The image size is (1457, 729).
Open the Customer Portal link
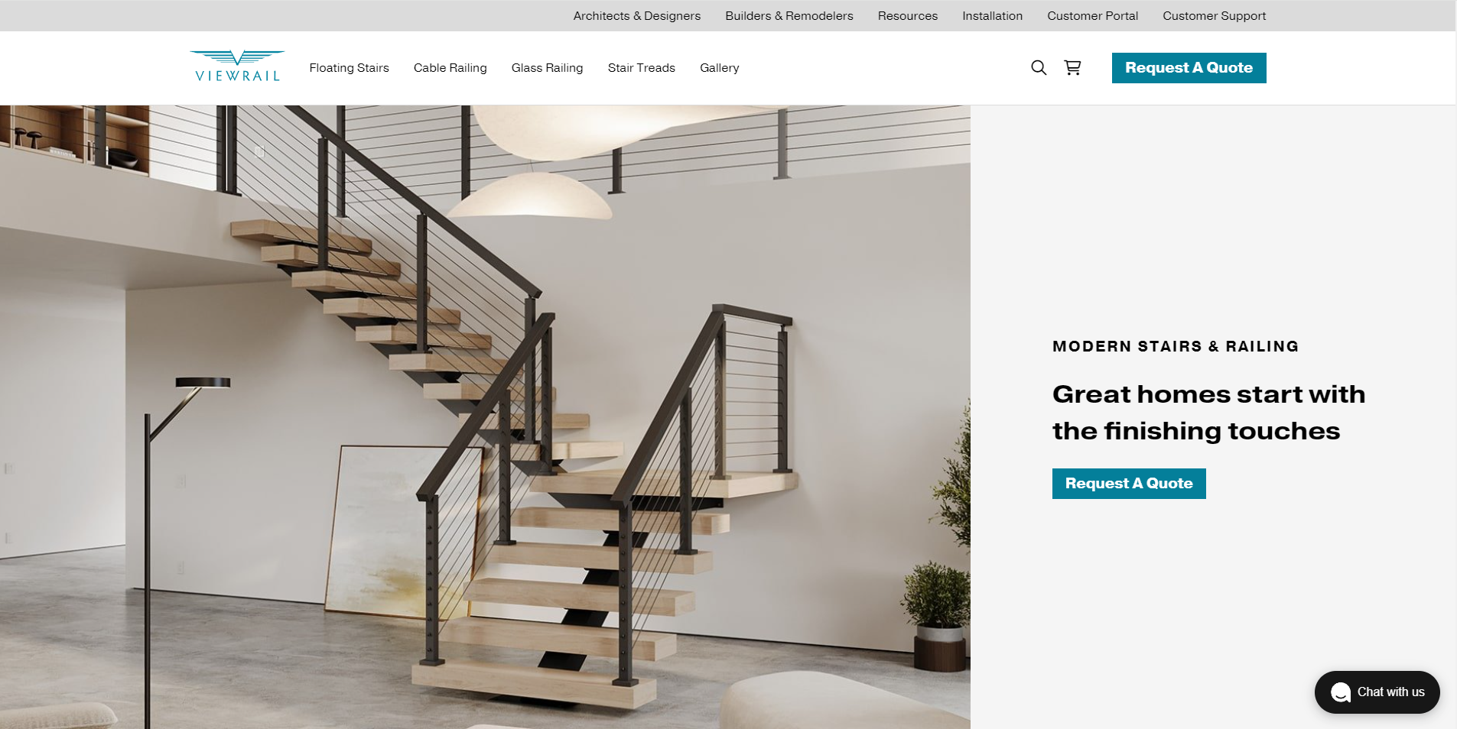pyautogui.click(x=1092, y=16)
